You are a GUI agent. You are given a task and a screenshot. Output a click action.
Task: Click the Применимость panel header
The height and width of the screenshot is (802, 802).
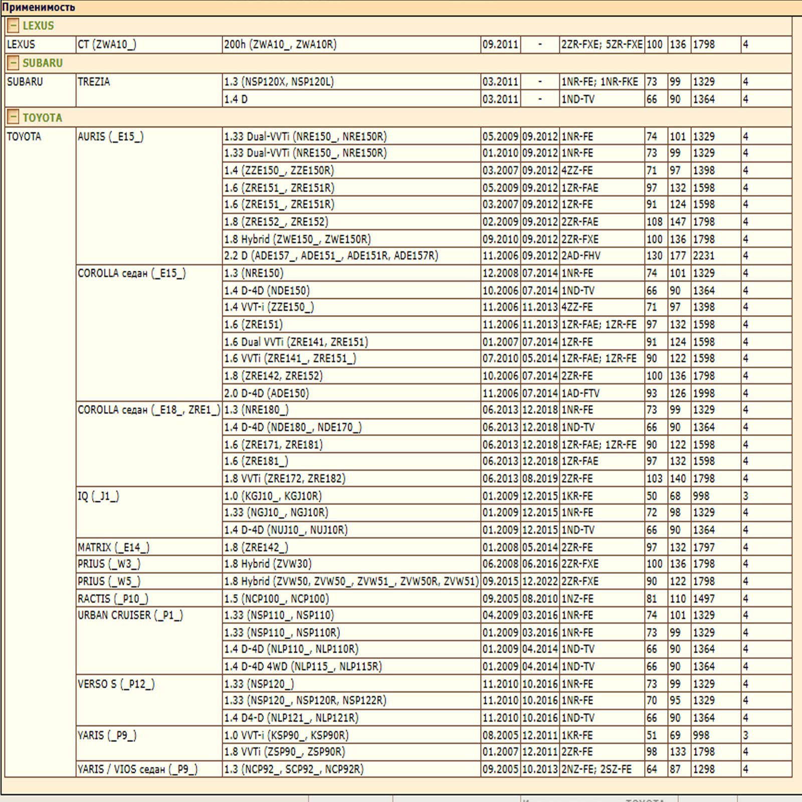point(39,8)
